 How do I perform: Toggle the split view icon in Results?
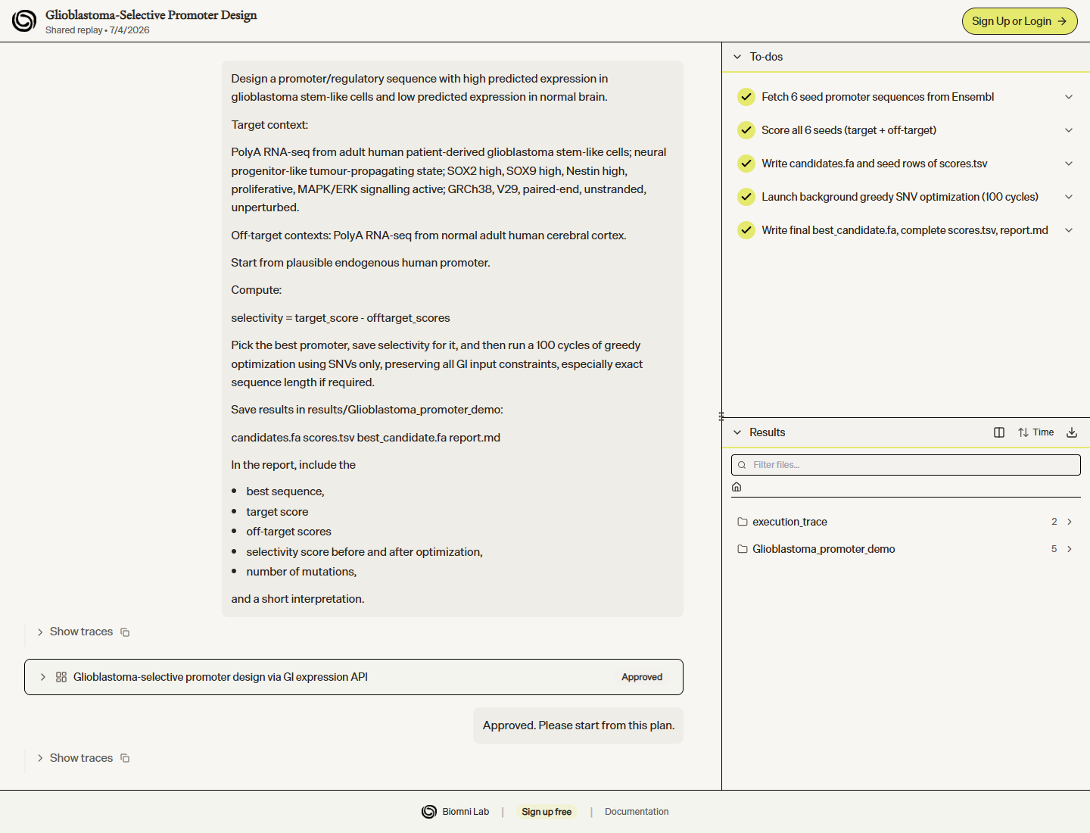999,432
